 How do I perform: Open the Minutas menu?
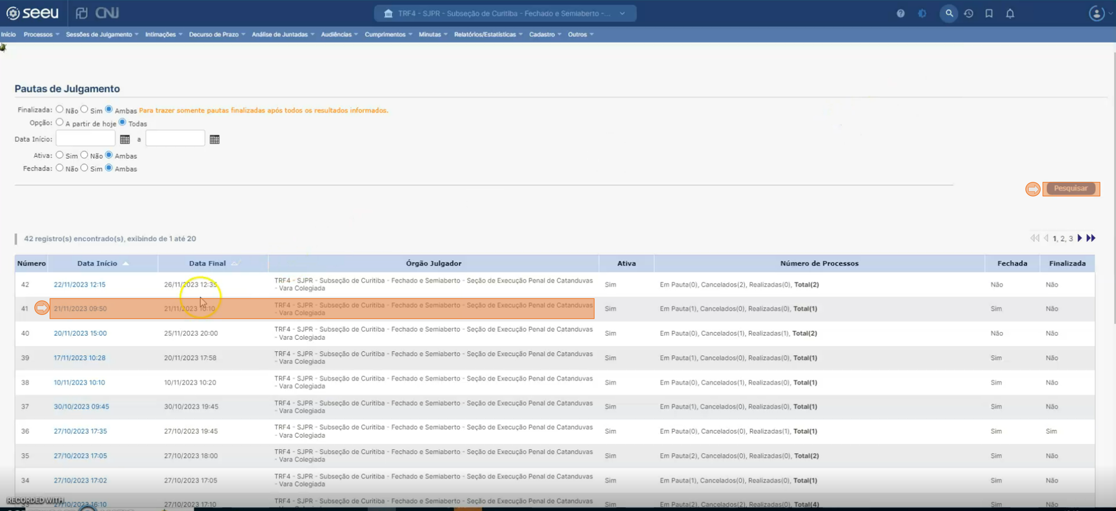pos(432,35)
